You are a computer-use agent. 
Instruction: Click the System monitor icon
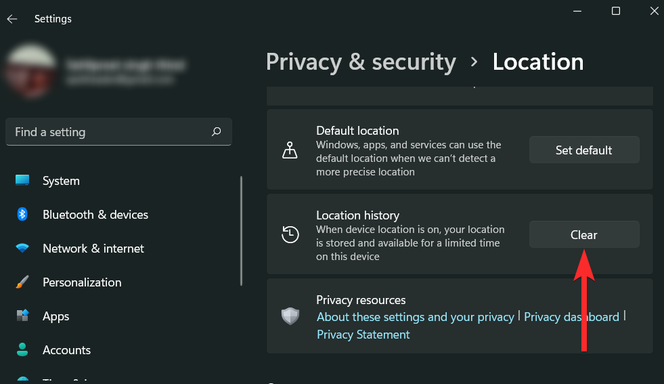[22, 181]
